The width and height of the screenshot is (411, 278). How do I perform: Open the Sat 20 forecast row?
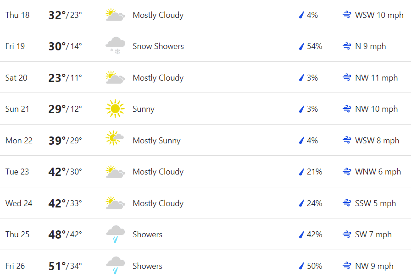(x=205, y=77)
